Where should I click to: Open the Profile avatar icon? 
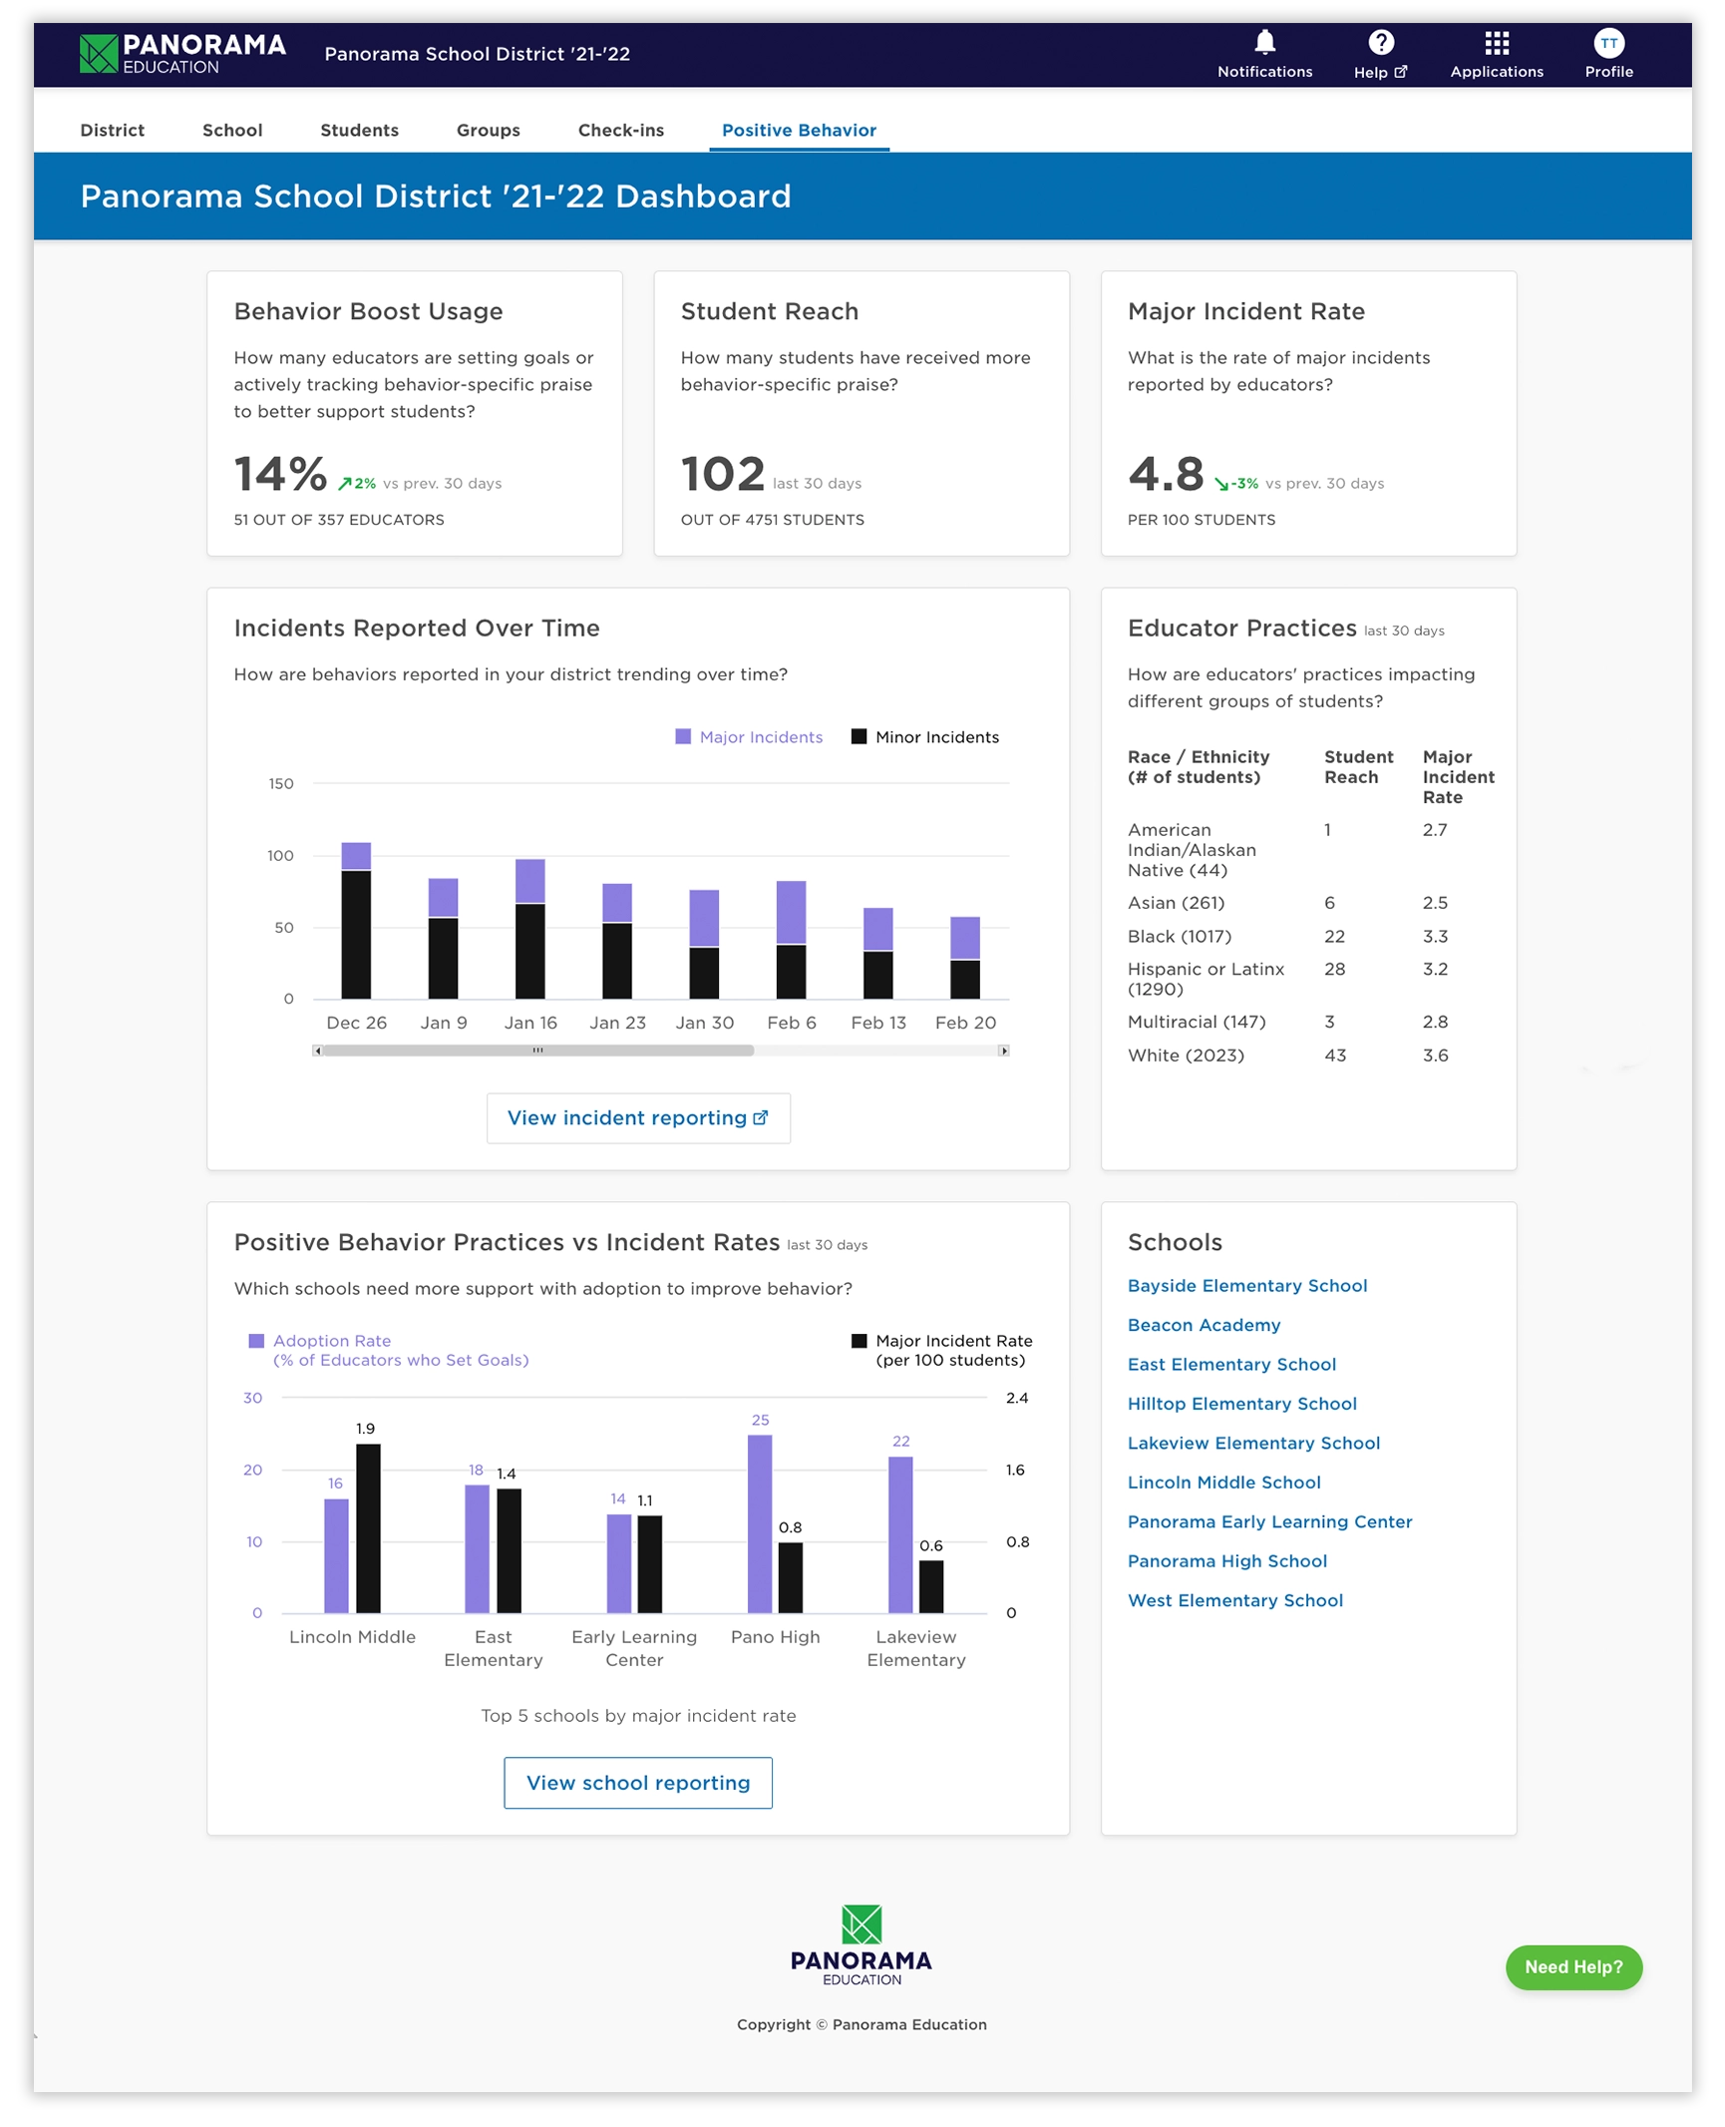(1608, 43)
